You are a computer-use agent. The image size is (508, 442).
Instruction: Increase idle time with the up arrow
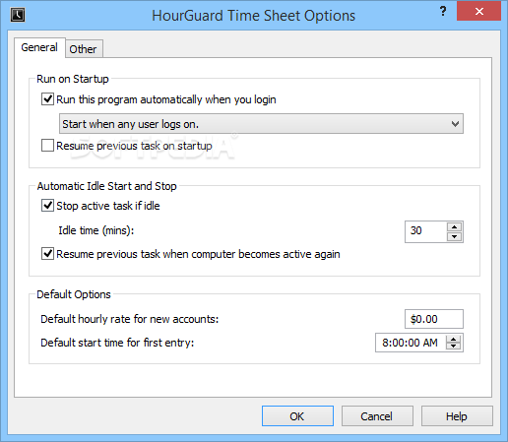point(455,226)
